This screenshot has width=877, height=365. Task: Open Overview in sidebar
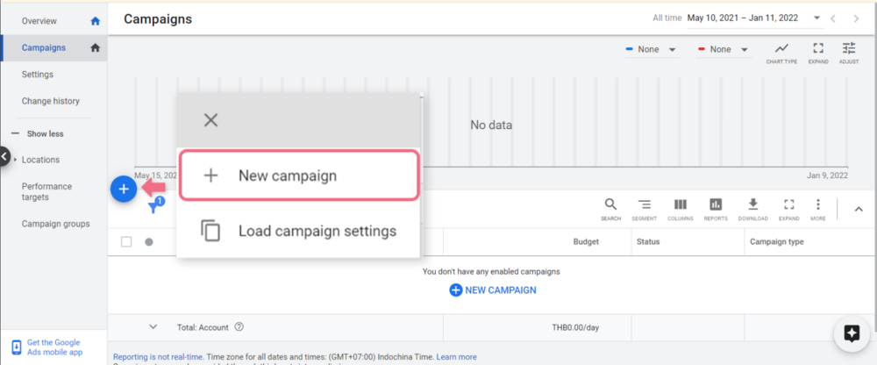tap(39, 21)
